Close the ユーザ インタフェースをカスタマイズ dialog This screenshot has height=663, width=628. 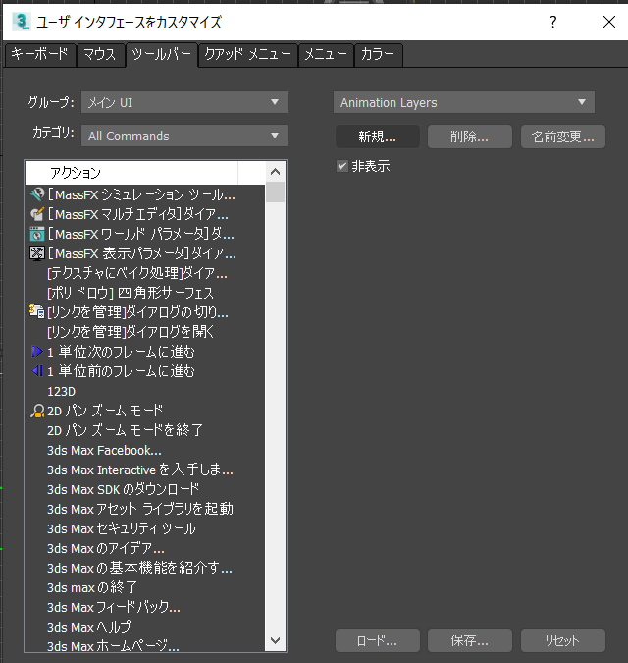pos(609,22)
